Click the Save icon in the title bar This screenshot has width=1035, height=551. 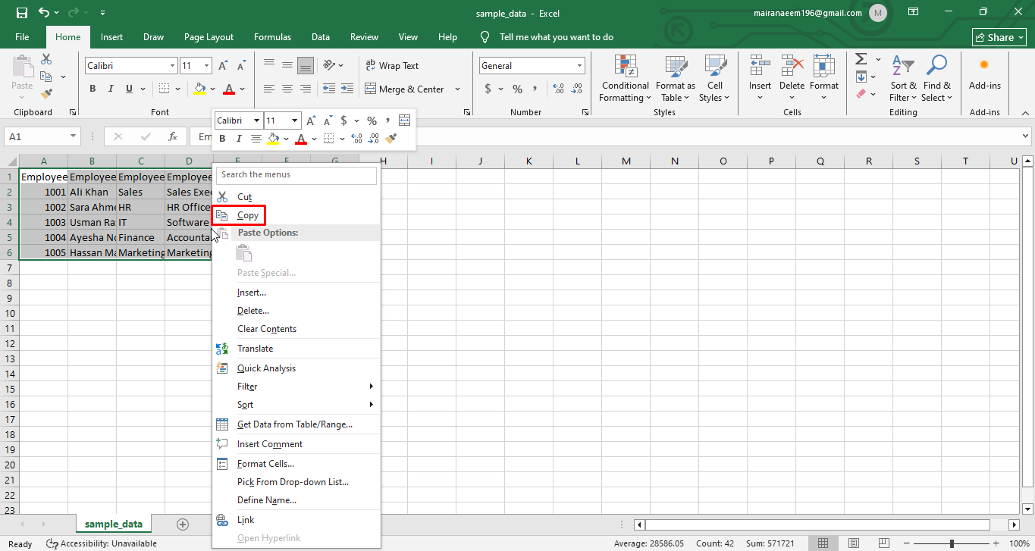(x=22, y=13)
